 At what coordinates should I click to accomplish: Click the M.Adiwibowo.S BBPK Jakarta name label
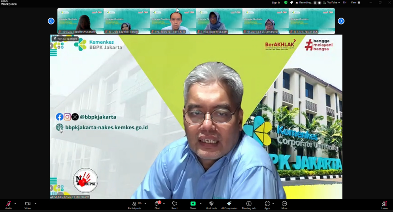(x=70, y=197)
